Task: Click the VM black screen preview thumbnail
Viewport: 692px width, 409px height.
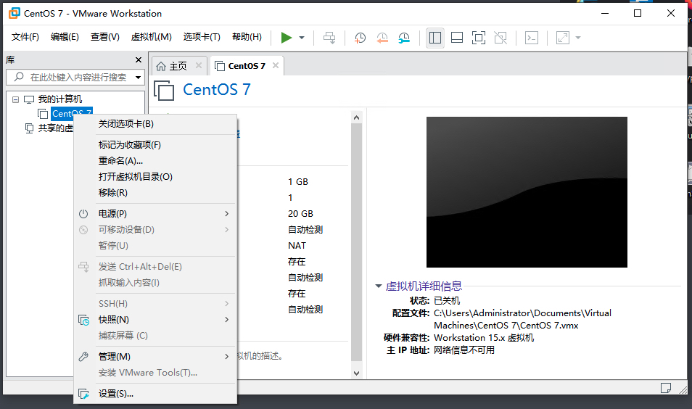Action: tap(527, 192)
